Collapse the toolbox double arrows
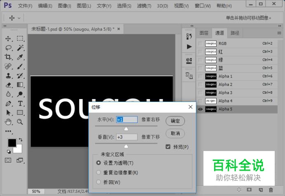The height and width of the screenshot is (196, 285). [x=5, y=26]
